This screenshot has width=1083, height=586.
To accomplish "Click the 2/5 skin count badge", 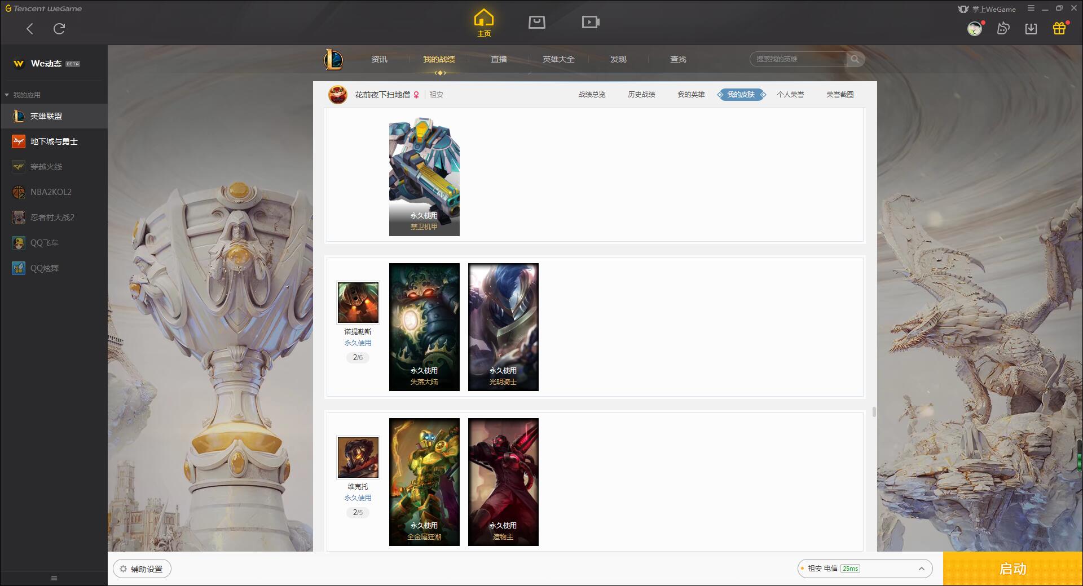I will tap(358, 512).
